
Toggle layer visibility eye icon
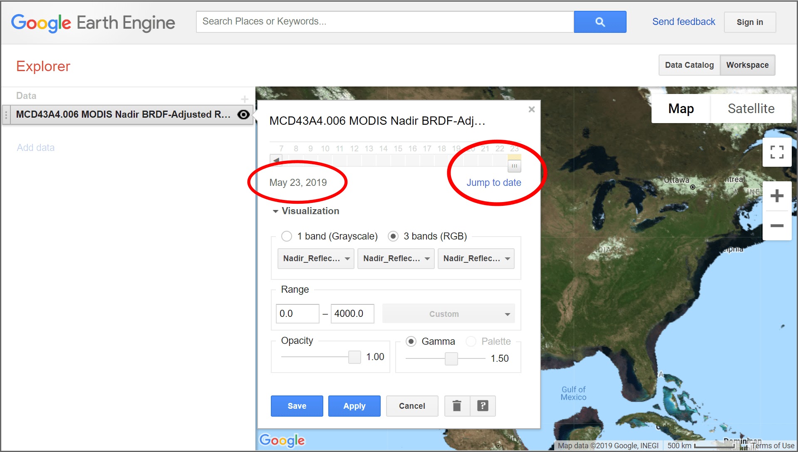coord(244,114)
